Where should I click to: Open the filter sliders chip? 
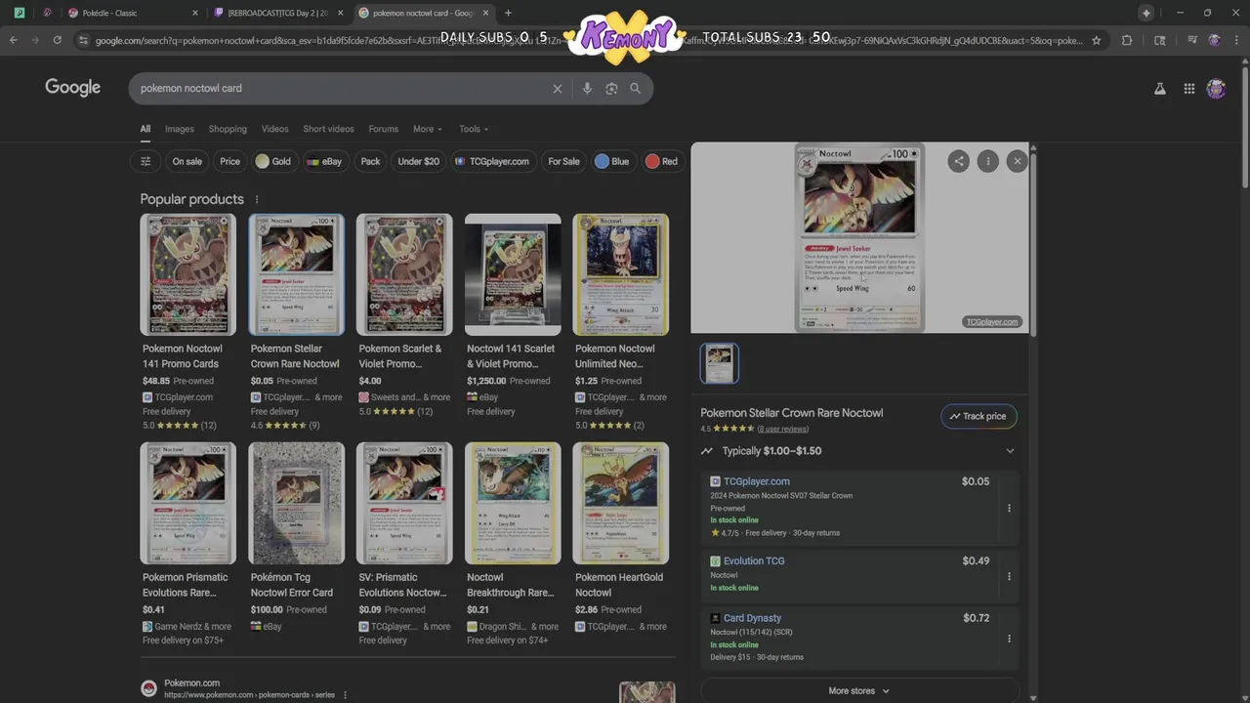146,161
